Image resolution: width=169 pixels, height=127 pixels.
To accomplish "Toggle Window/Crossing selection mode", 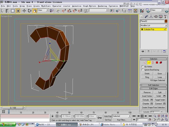I will point(18,11).
